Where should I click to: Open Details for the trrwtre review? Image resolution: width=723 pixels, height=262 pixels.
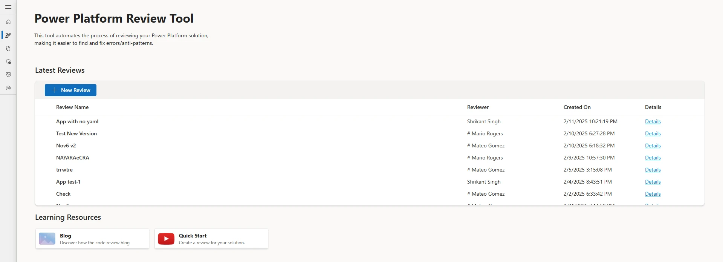coord(653,170)
